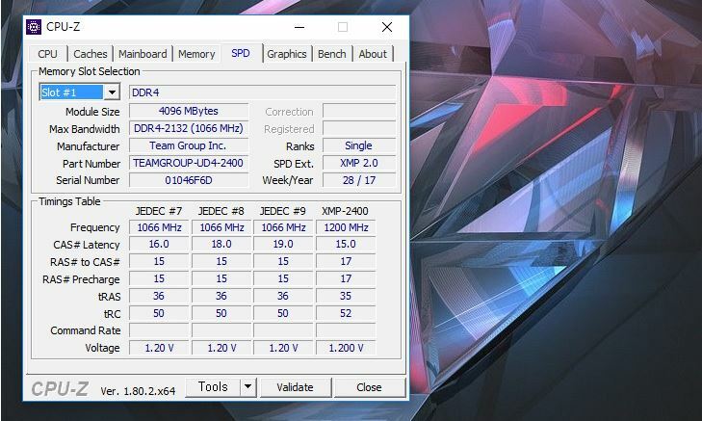Screen dimensions: 702x421
Task: Open the Mainboard tab
Action: pyautogui.click(x=143, y=54)
